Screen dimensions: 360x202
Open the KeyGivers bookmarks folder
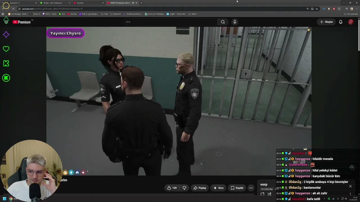[116, 14]
